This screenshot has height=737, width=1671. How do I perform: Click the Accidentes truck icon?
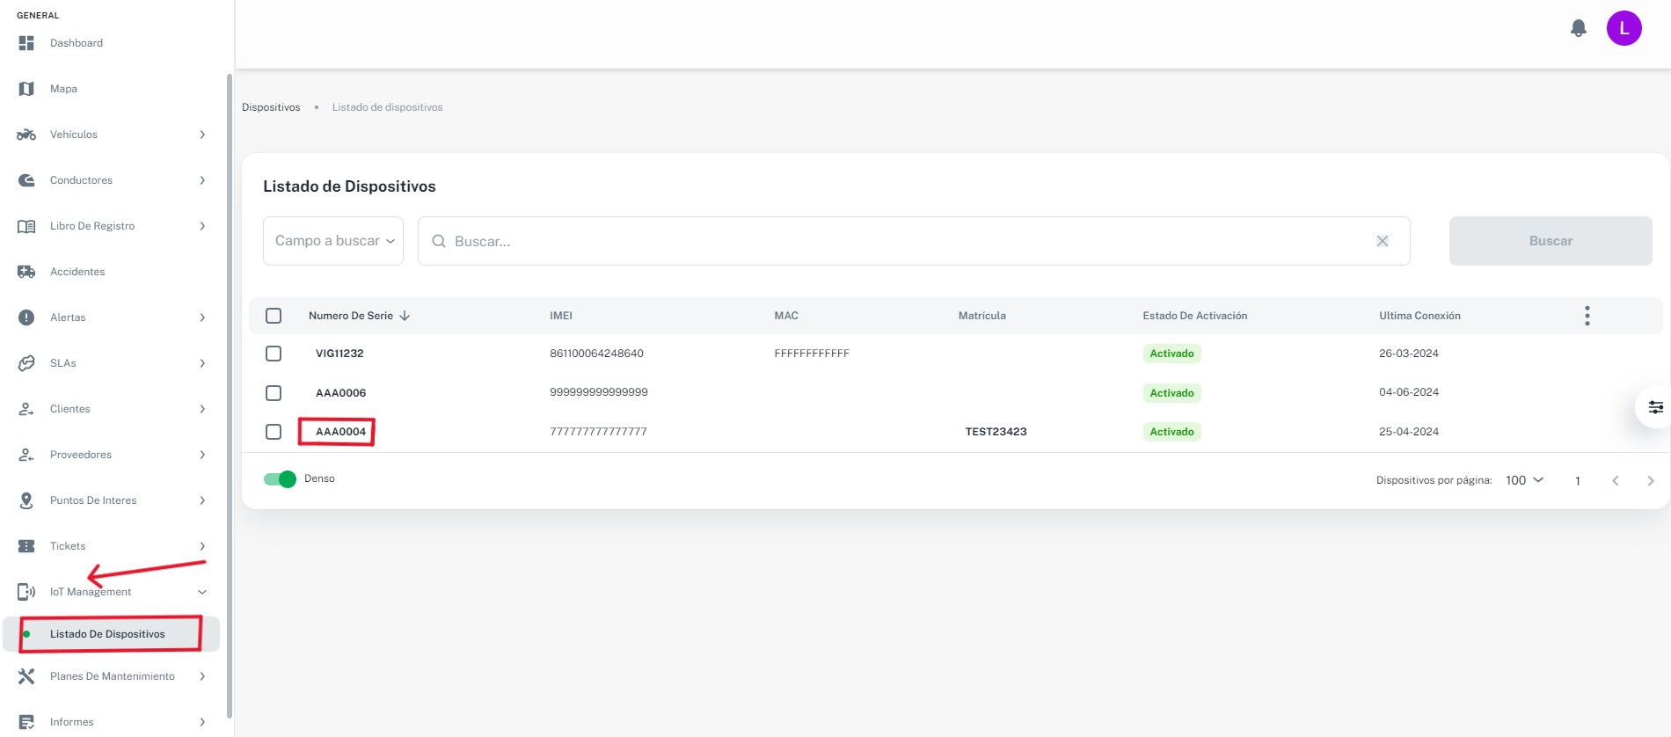click(x=26, y=272)
